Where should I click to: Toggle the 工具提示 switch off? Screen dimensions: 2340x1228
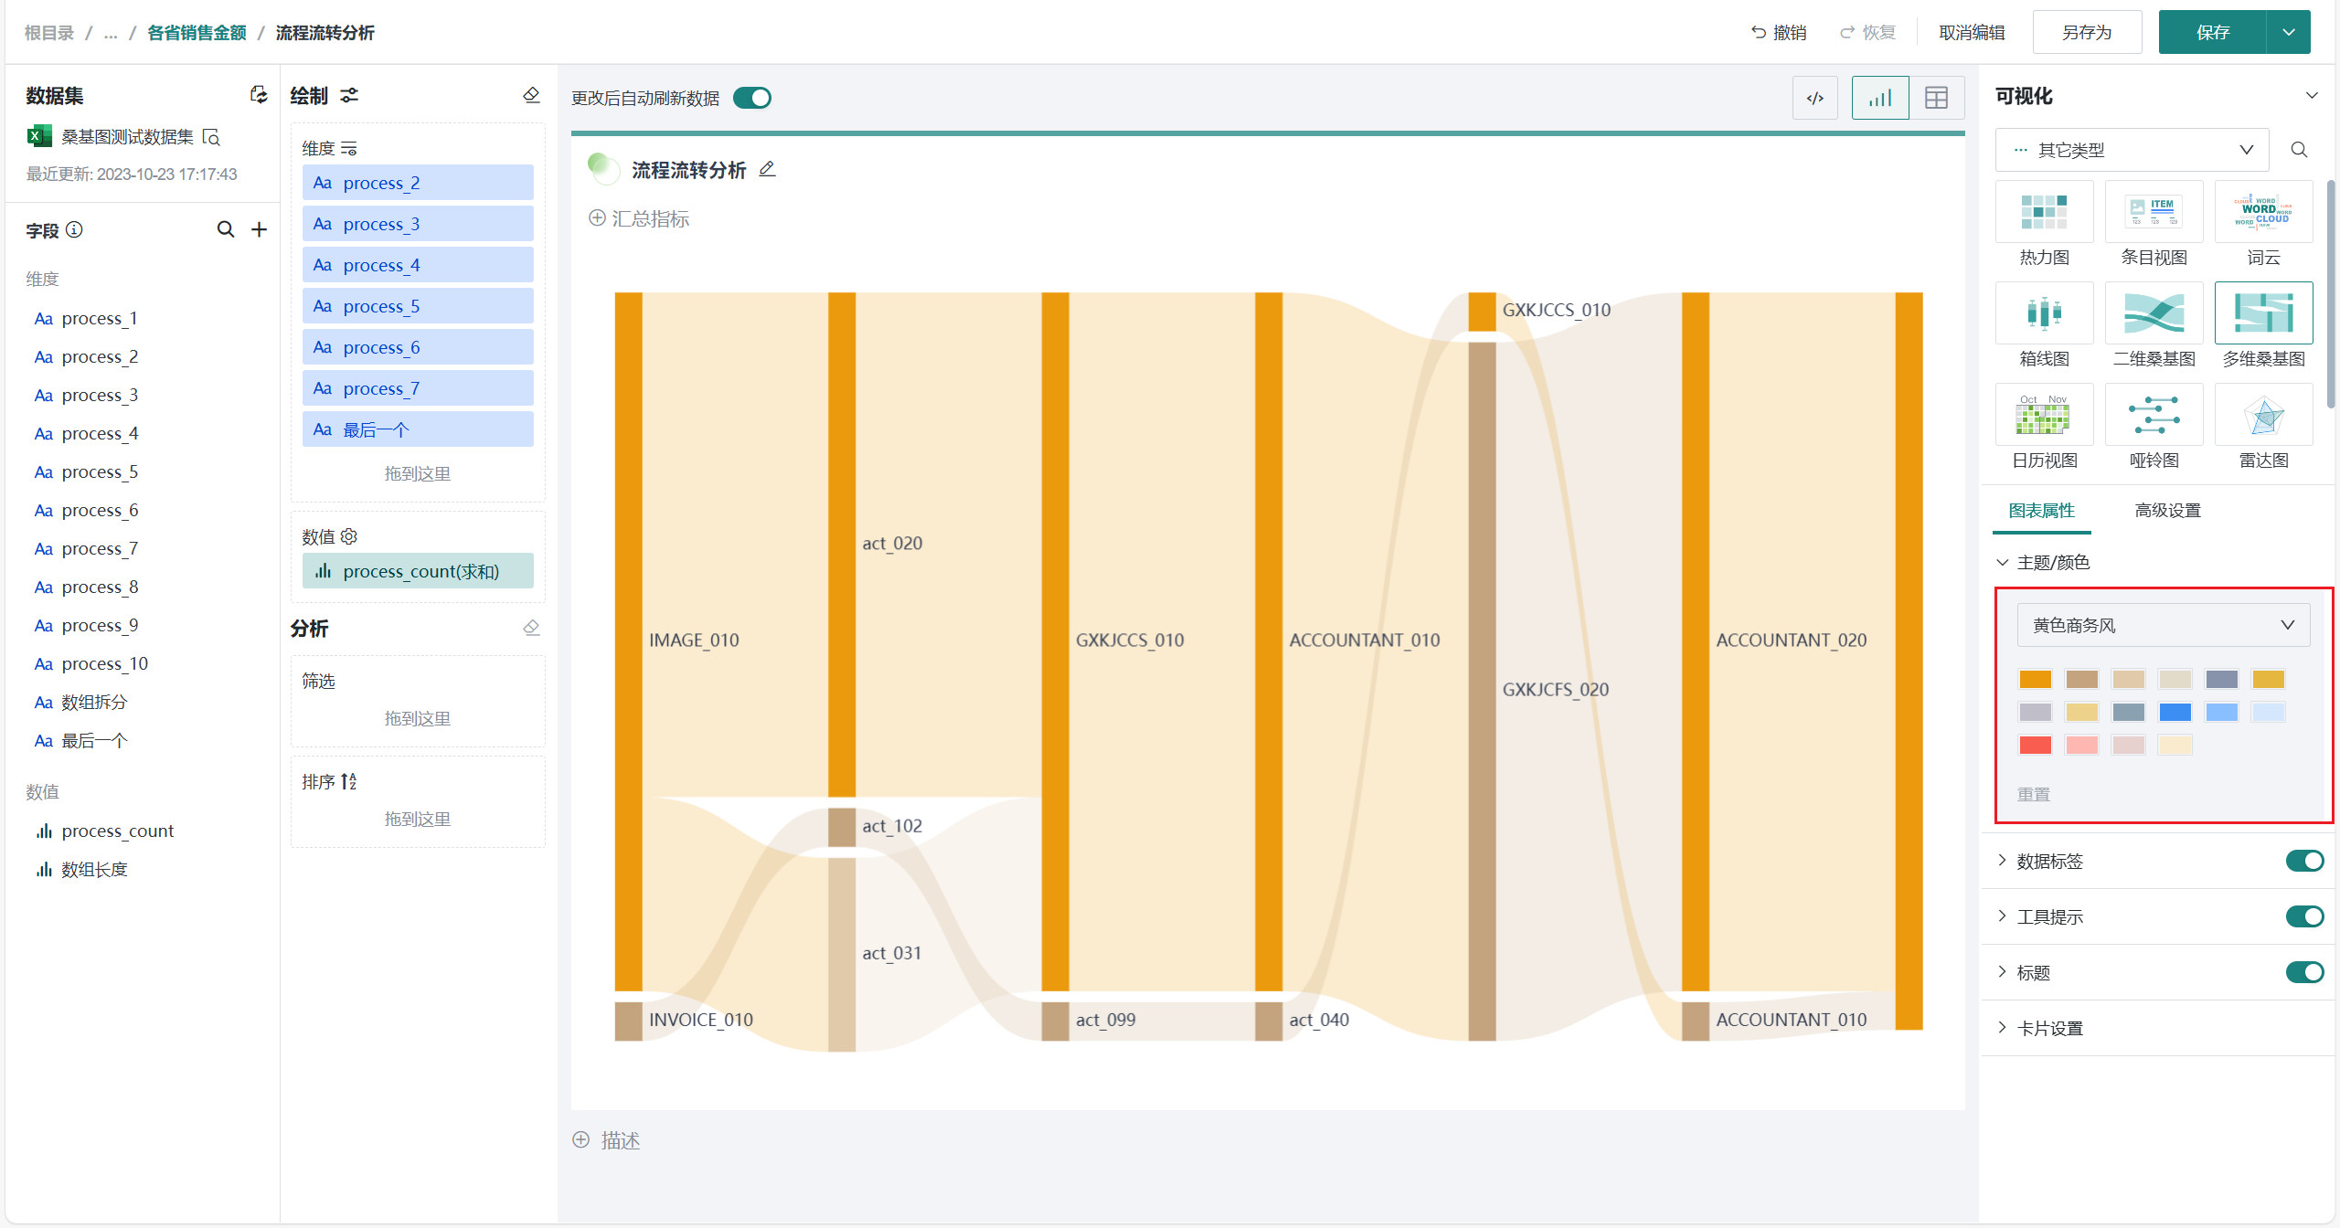2304,916
